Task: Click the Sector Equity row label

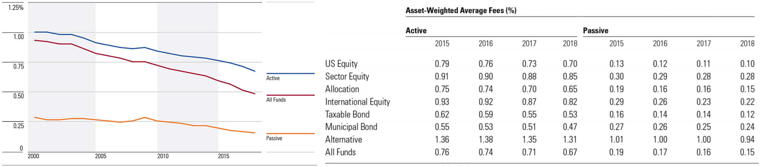Action: (x=347, y=77)
